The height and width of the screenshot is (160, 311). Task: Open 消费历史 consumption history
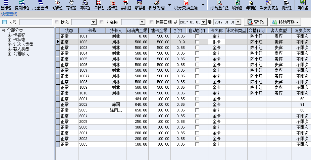coord(268,5)
